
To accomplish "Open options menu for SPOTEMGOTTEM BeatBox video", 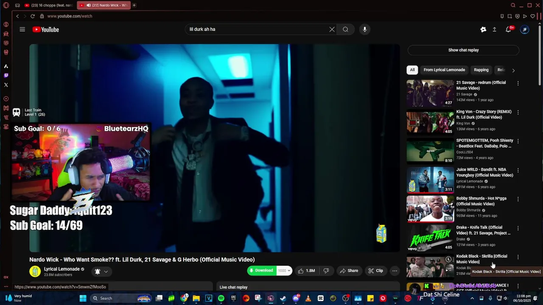I will click(x=518, y=141).
